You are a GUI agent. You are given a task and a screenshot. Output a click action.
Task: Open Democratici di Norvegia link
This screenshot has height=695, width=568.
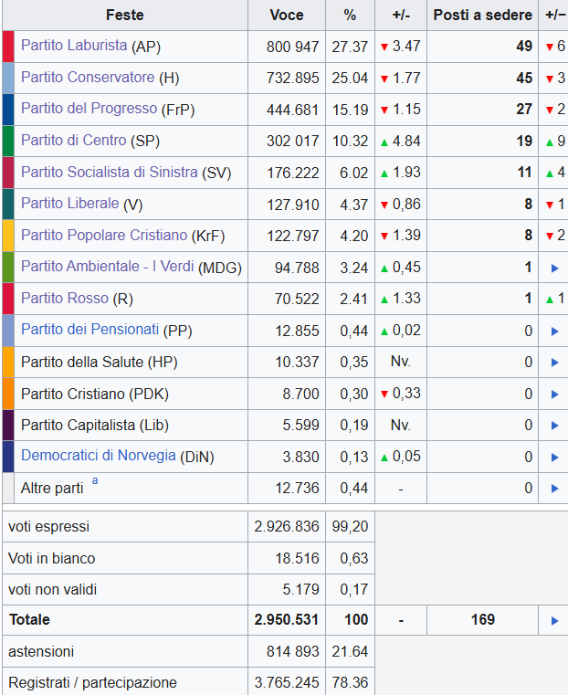[x=98, y=456]
